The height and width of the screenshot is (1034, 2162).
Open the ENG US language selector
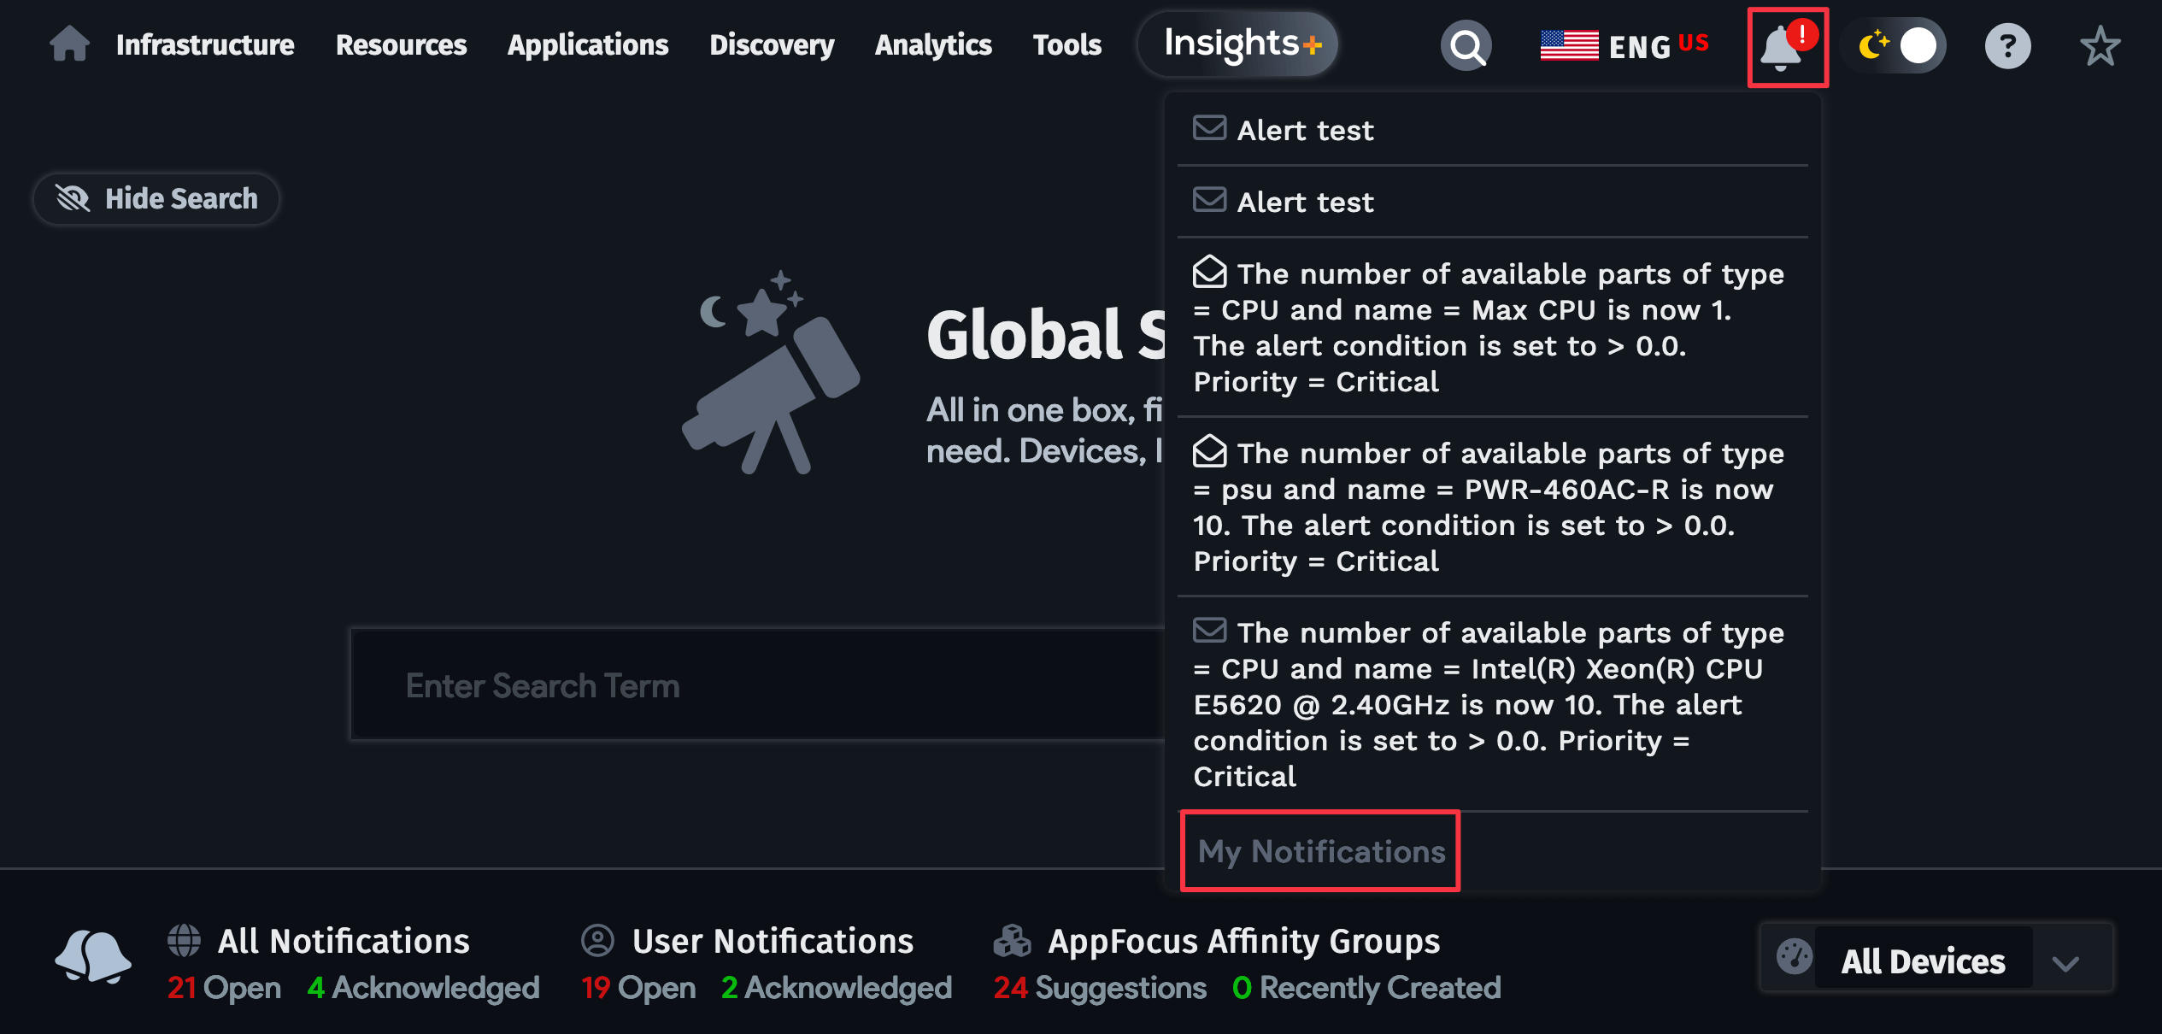1624,46
